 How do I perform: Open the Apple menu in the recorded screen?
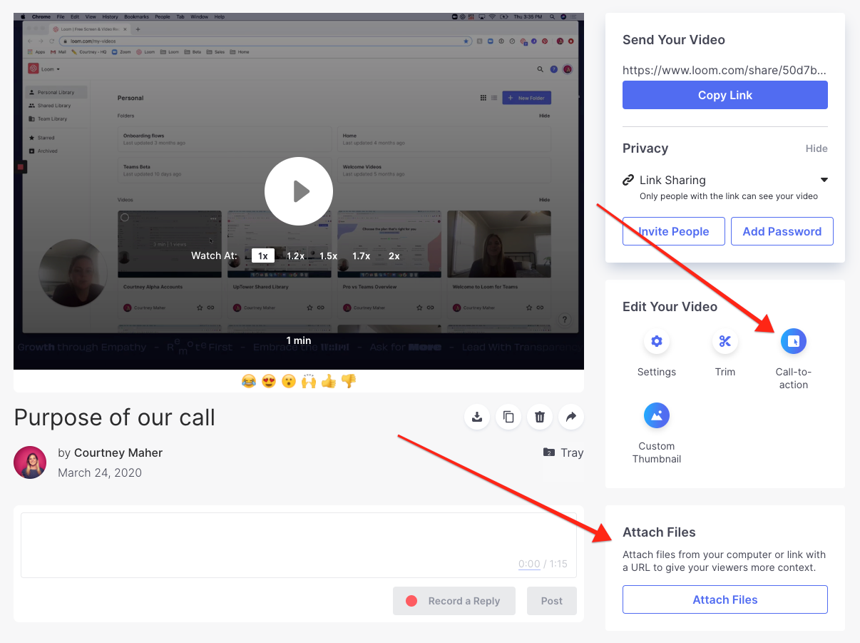pos(23,16)
